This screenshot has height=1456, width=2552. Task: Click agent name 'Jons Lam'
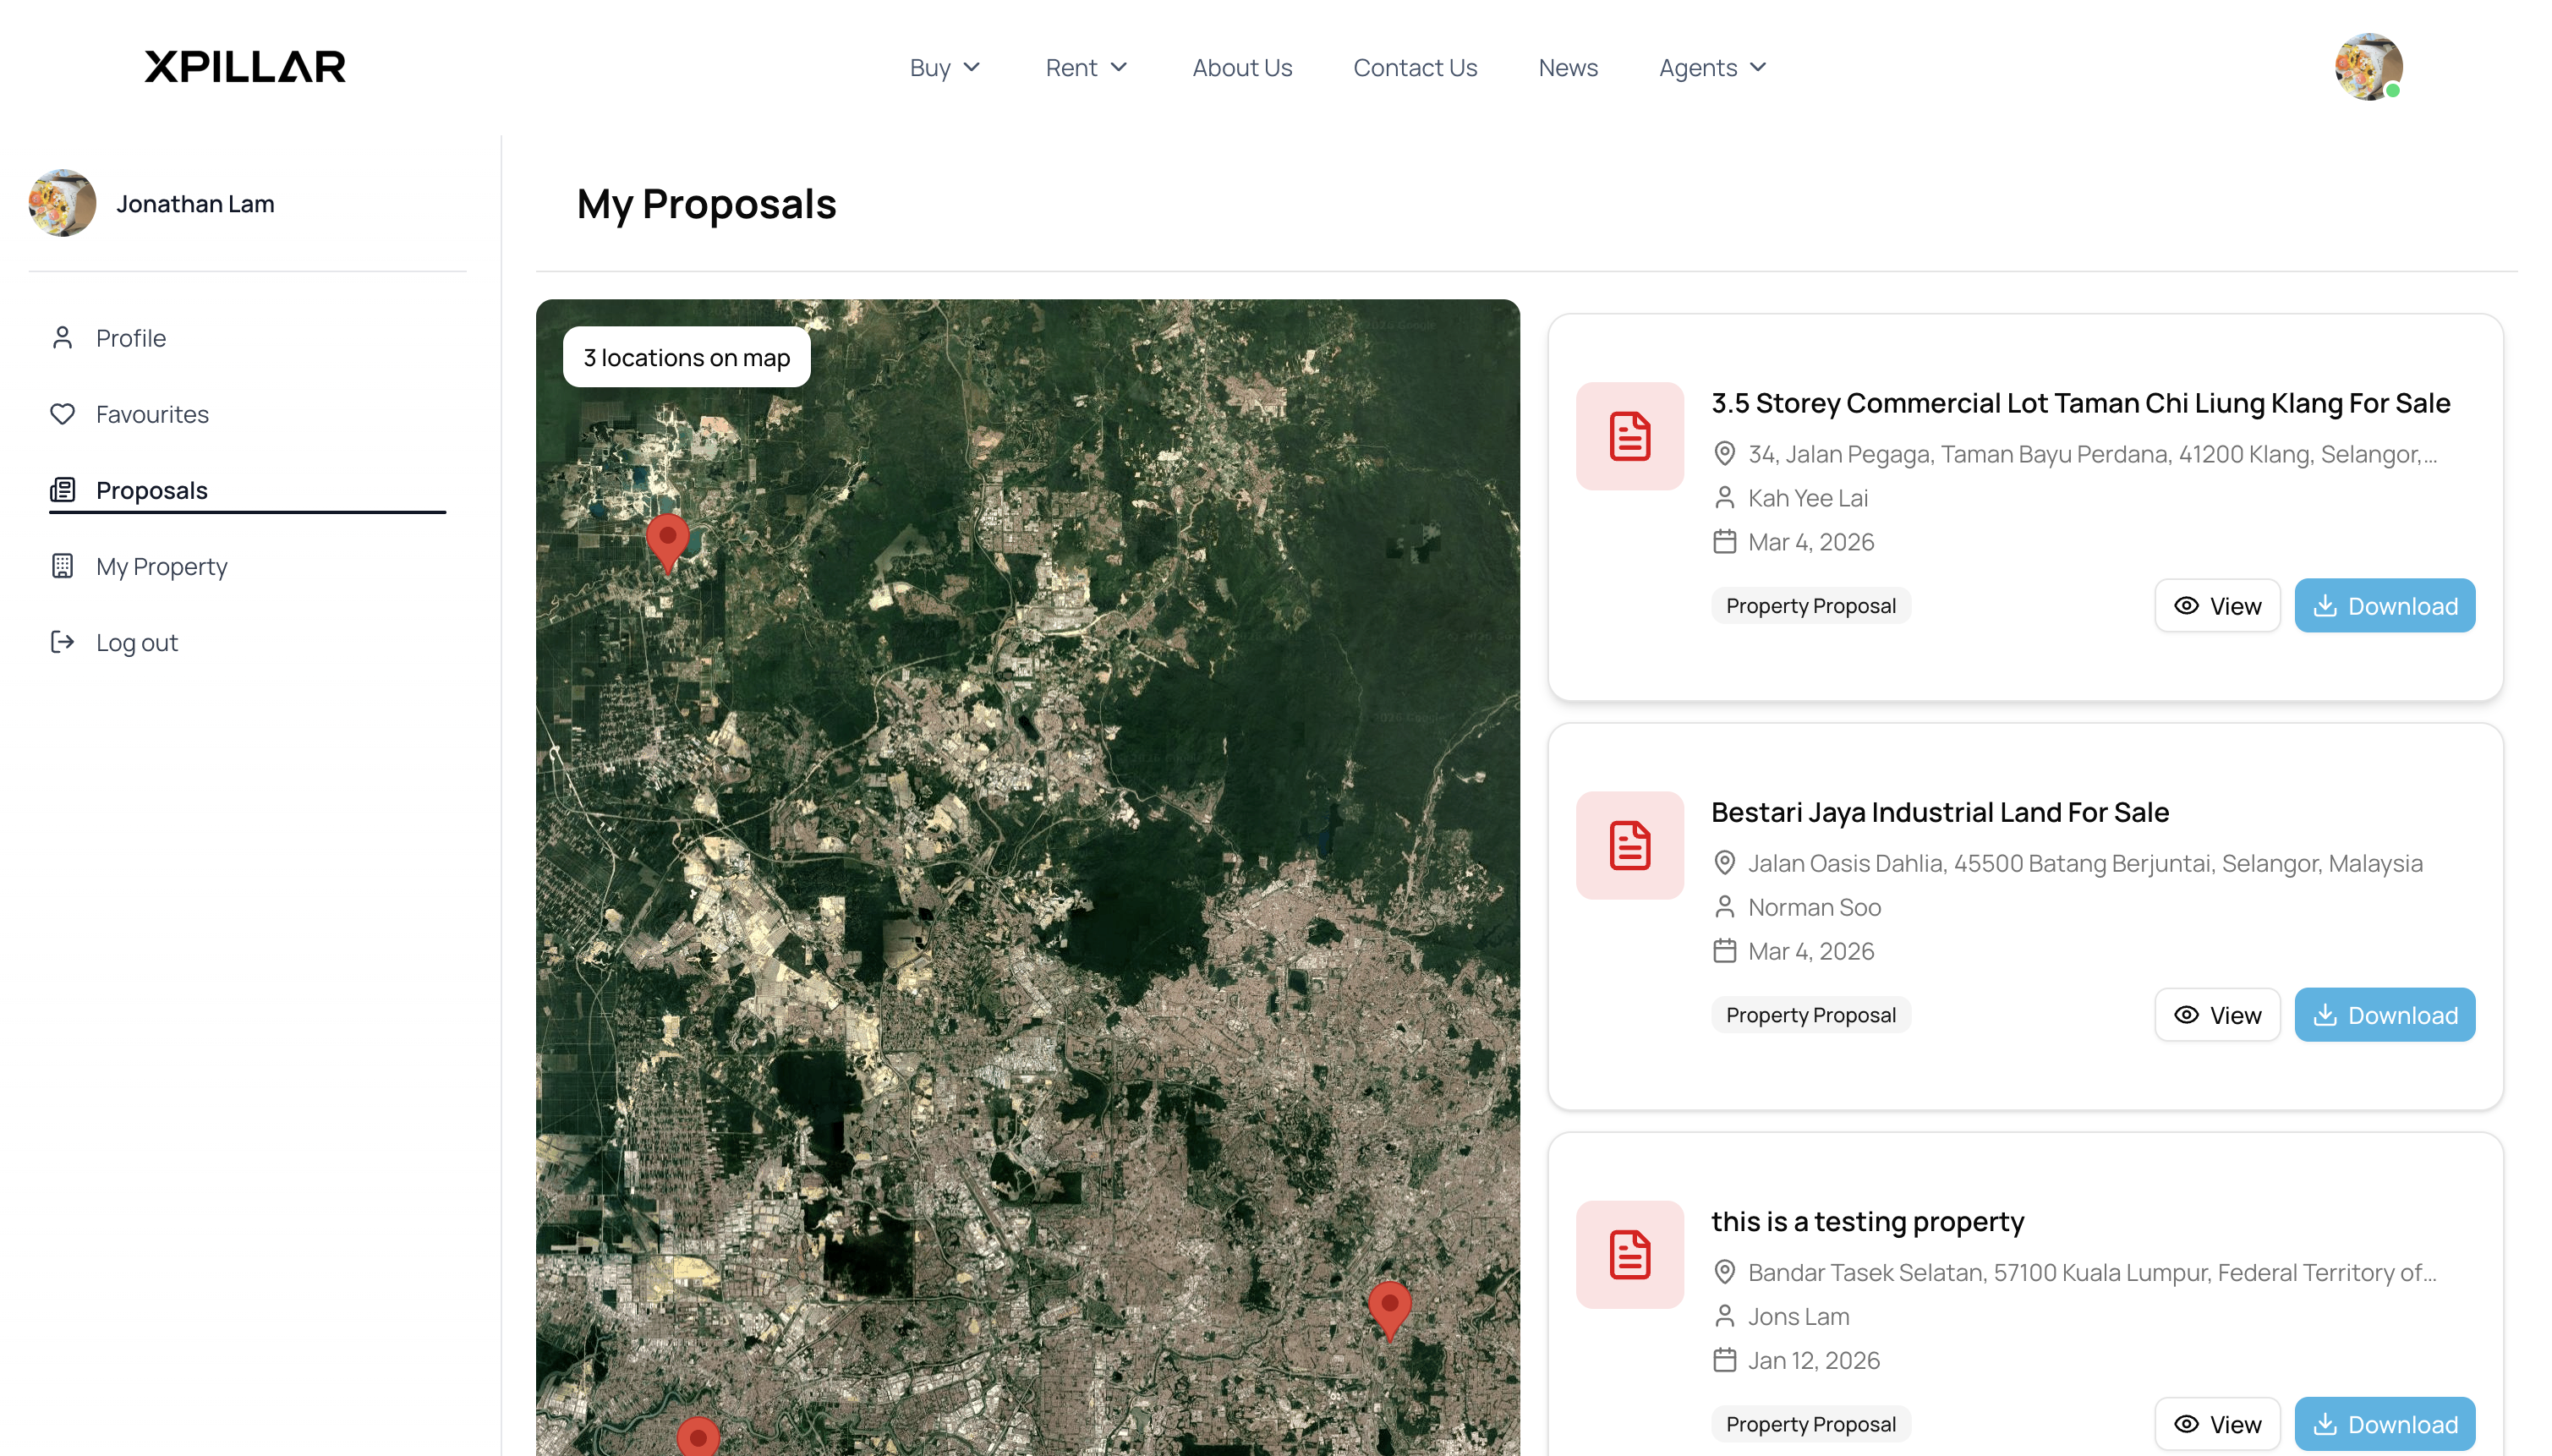[1798, 1316]
